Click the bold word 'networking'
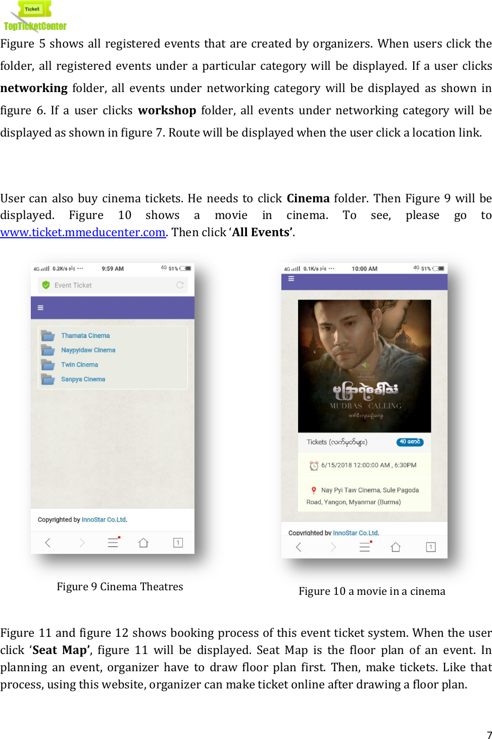492x739 pixels. (34, 88)
